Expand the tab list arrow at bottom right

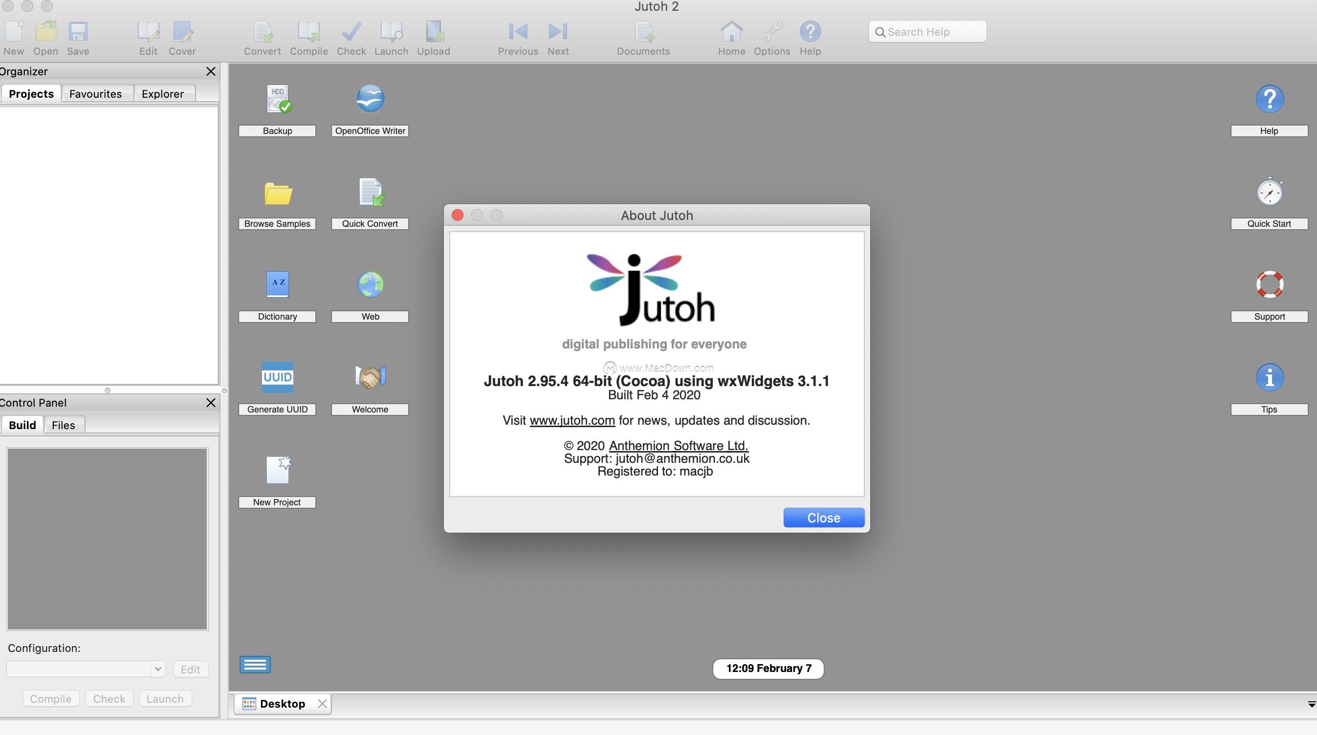1311,705
